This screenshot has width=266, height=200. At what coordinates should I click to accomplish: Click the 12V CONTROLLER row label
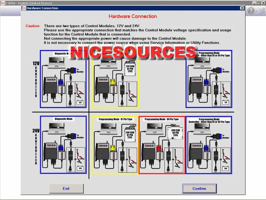(36, 79)
